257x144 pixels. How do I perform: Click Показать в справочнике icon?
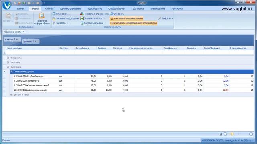pos(82,14)
